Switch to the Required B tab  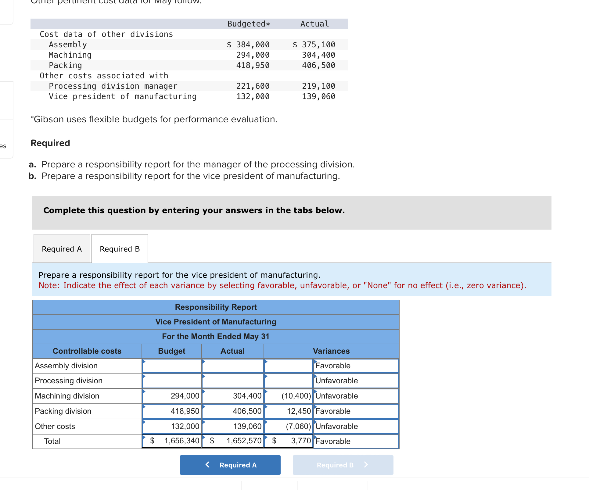[120, 249]
